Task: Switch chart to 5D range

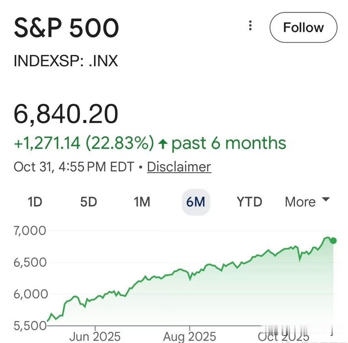Action: (x=88, y=202)
